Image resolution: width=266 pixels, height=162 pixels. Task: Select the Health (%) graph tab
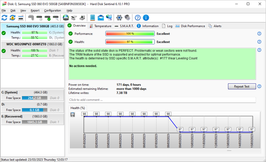(x=78, y=108)
